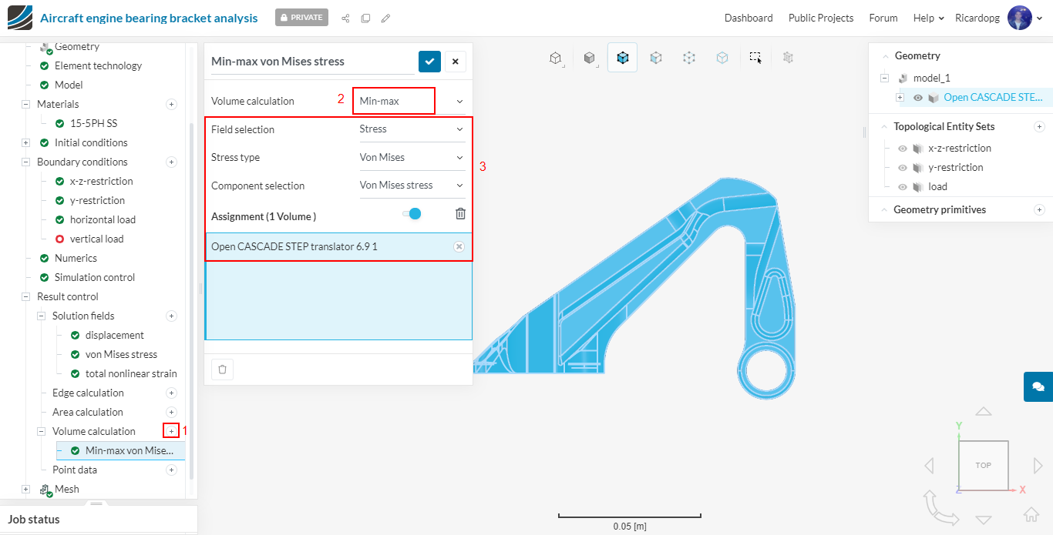Rotate view left with left arrow
Viewport: 1053px width, 535px height.
[929, 465]
